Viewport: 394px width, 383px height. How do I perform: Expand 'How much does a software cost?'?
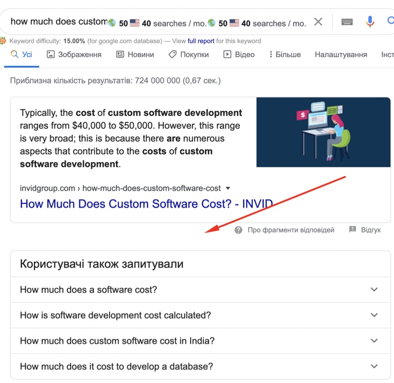[x=199, y=290]
